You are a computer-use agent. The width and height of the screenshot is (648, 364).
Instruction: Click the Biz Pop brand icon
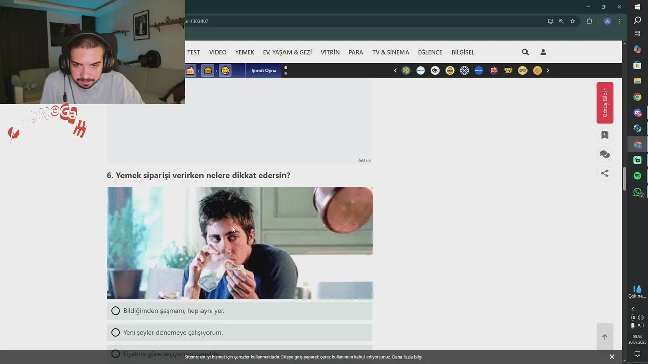pyautogui.click(x=494, y=70)
